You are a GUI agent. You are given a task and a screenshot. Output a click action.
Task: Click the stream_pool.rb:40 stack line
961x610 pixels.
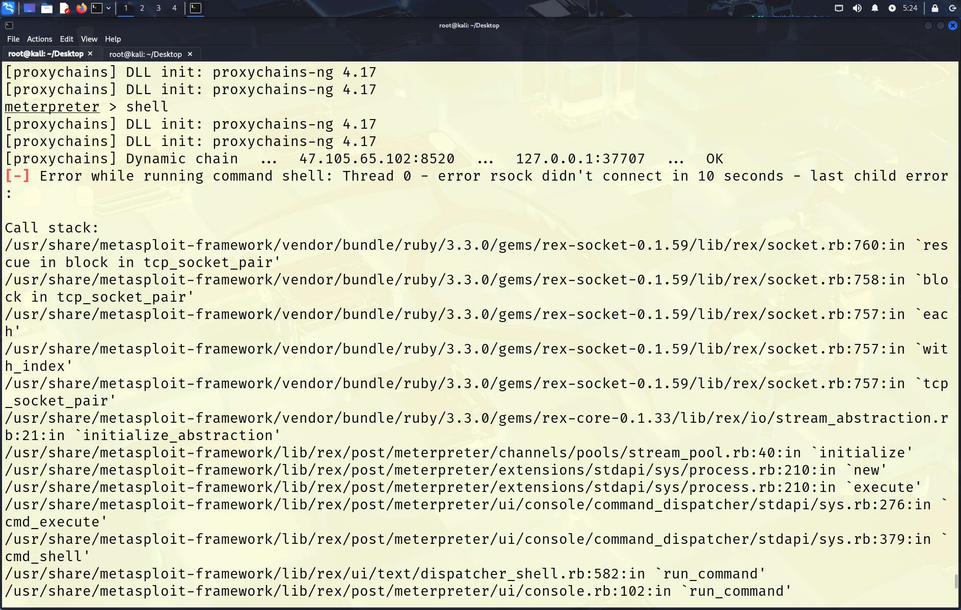coord(459,453)
